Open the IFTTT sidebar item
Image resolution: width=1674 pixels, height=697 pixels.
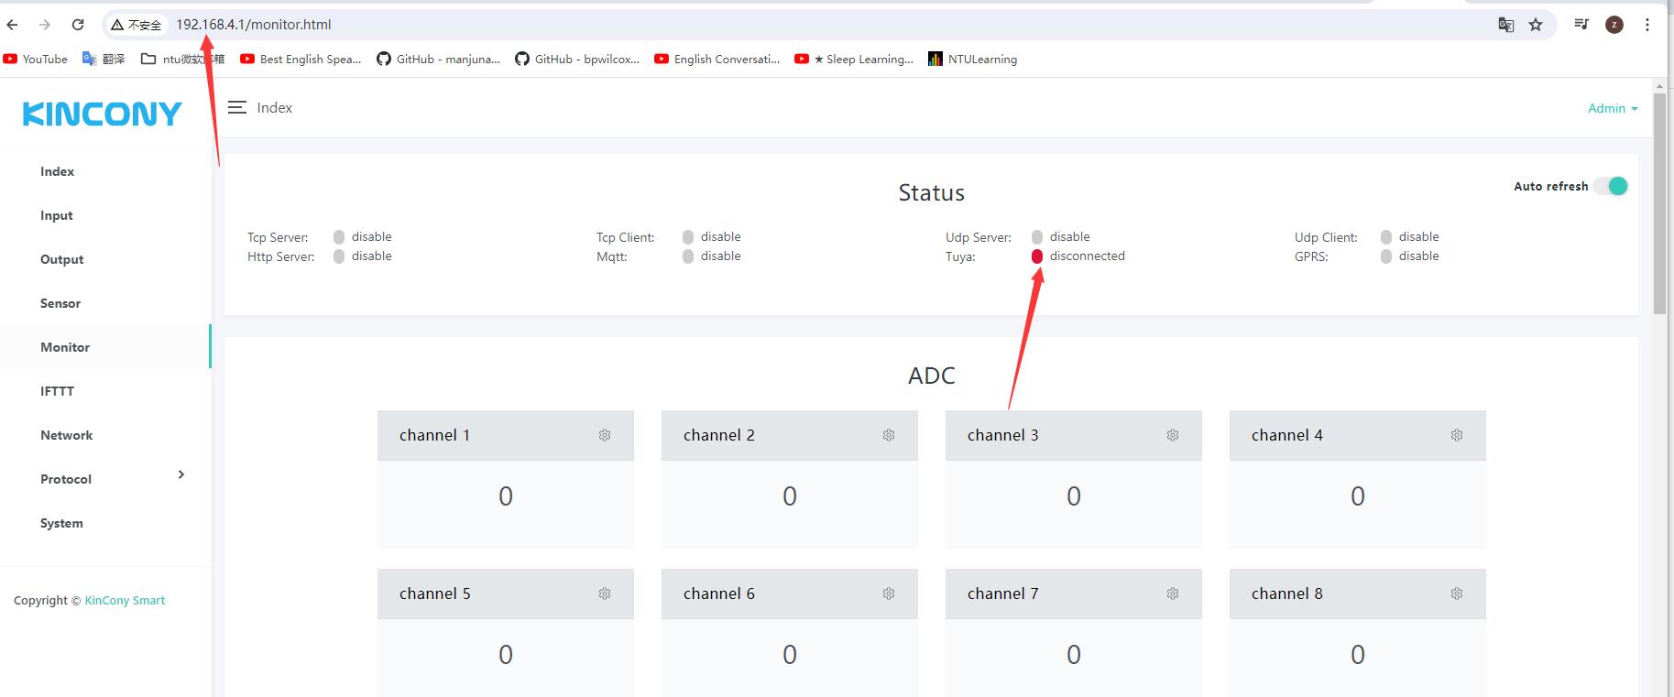tap(57, 391)
